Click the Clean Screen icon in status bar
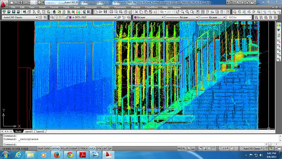The height and width of the screenshot is (159, 282). point(279,148)
